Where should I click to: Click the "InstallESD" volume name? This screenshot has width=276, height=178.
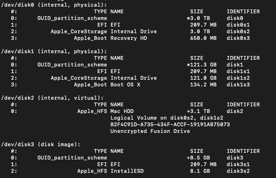tap(127, 171)
